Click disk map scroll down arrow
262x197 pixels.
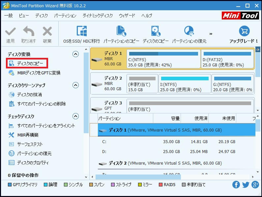258,110
